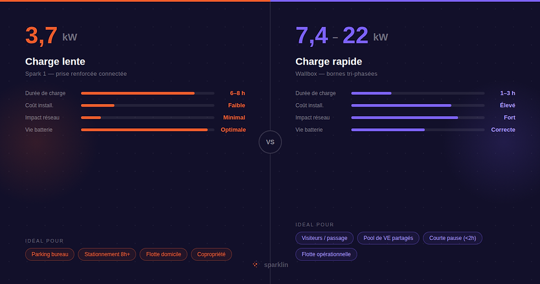Screen dimensions: 540x284
Task: Click the Fort network impact value
Action: coord(510,117)
